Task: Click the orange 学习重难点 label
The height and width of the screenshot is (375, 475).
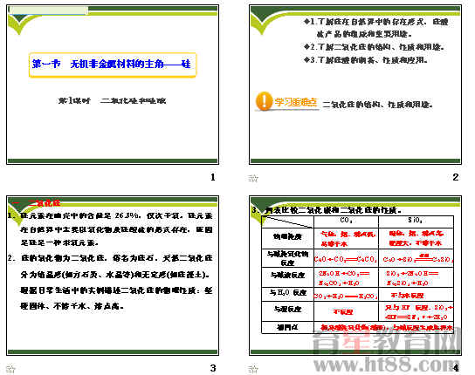Action: [x=296, y=102]
